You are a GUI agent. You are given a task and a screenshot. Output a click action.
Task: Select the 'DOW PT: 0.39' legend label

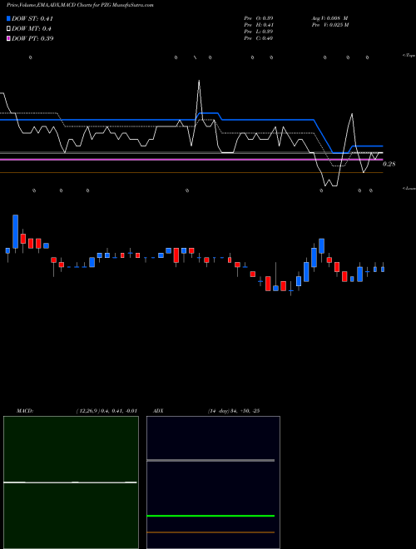tap(32, 38)
